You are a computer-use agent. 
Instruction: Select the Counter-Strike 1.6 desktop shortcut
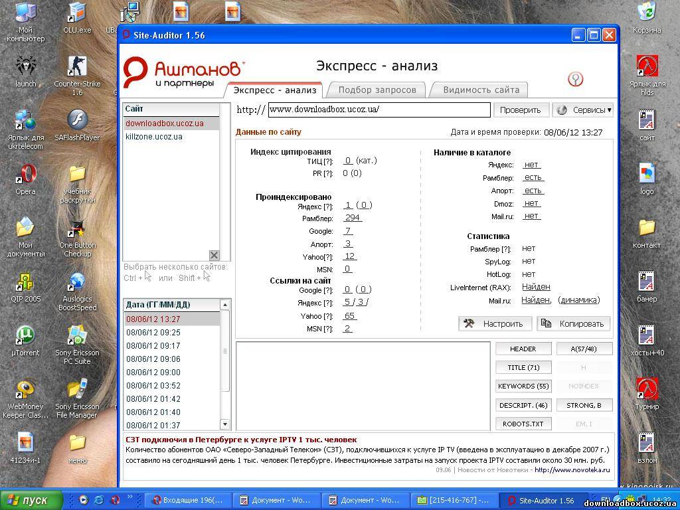tap(77, 76)
